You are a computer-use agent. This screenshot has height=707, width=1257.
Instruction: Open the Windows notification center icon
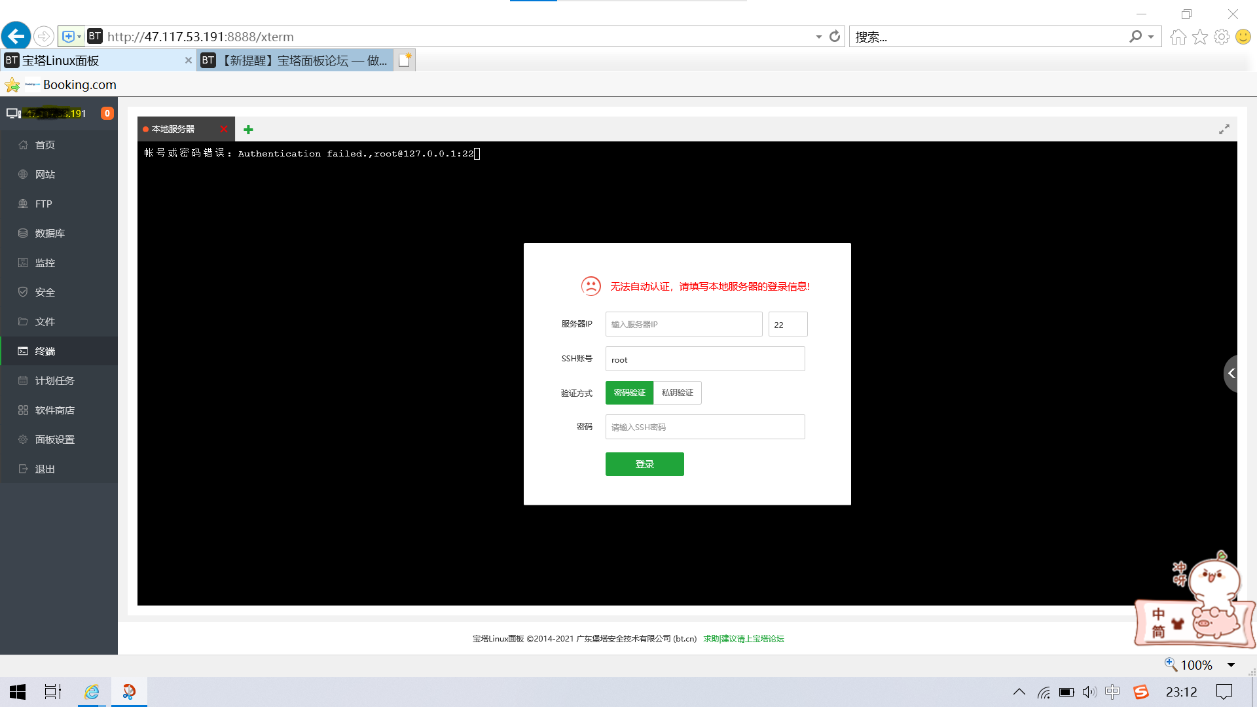1224,692
